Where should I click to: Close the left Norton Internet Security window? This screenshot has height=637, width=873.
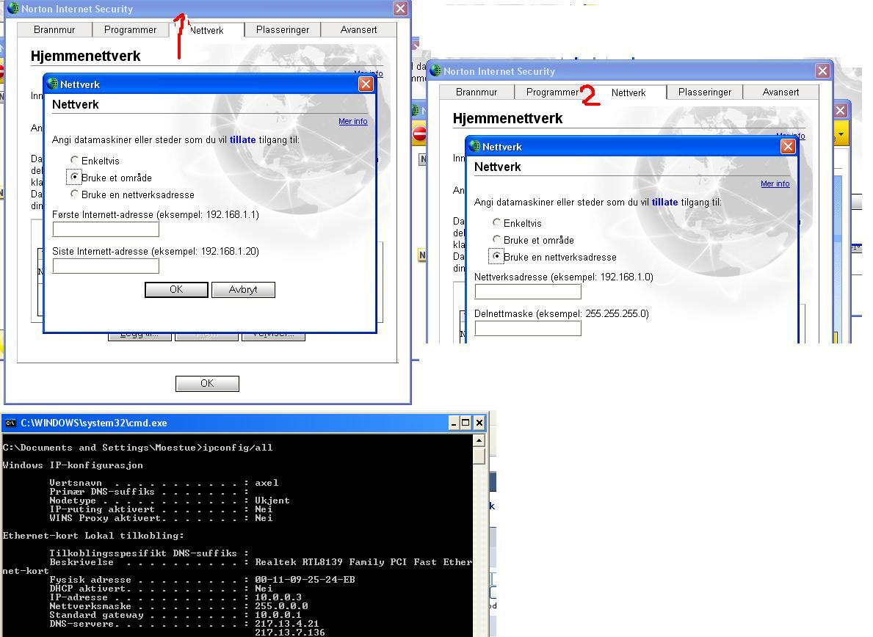click(400, 8)
